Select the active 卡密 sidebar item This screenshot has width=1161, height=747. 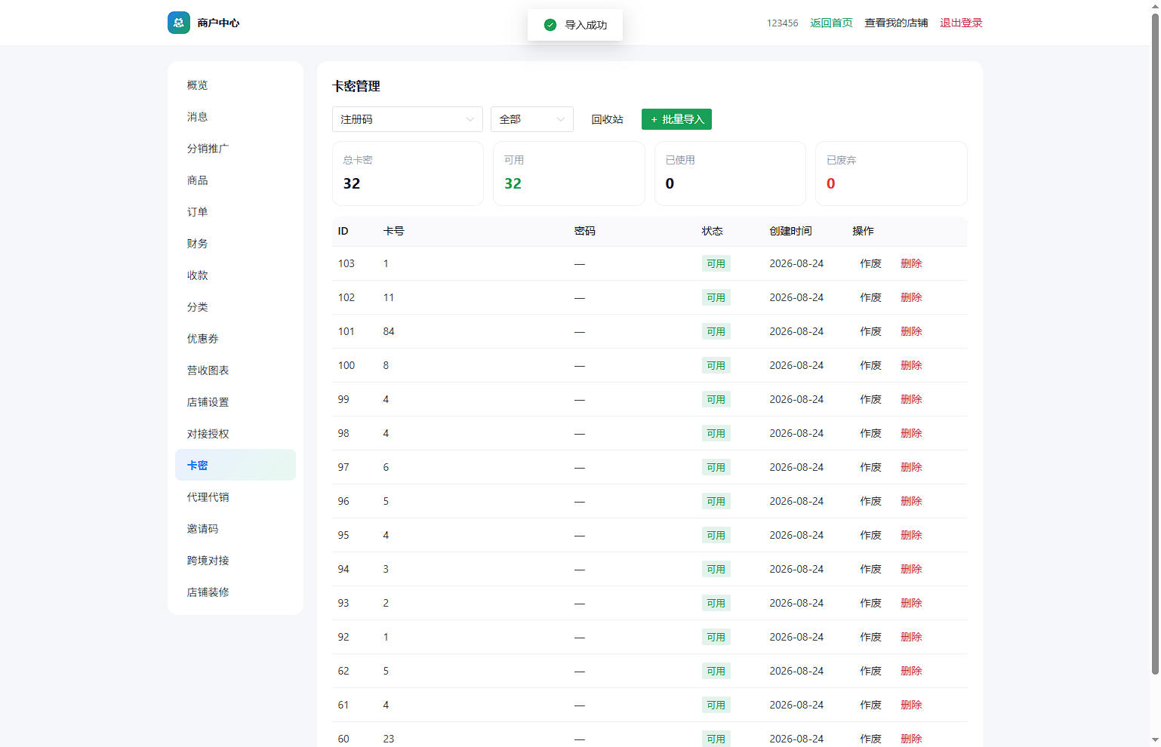click(236, 466)
